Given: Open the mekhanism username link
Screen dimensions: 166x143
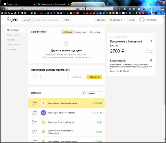Looking at the screenshot, I should pyautogui.click(x=151, y=20).
